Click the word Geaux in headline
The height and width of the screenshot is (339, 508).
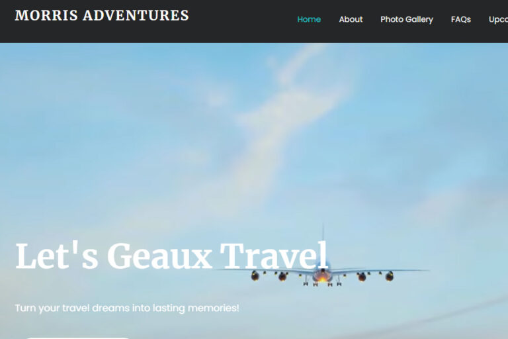point(159,256)
